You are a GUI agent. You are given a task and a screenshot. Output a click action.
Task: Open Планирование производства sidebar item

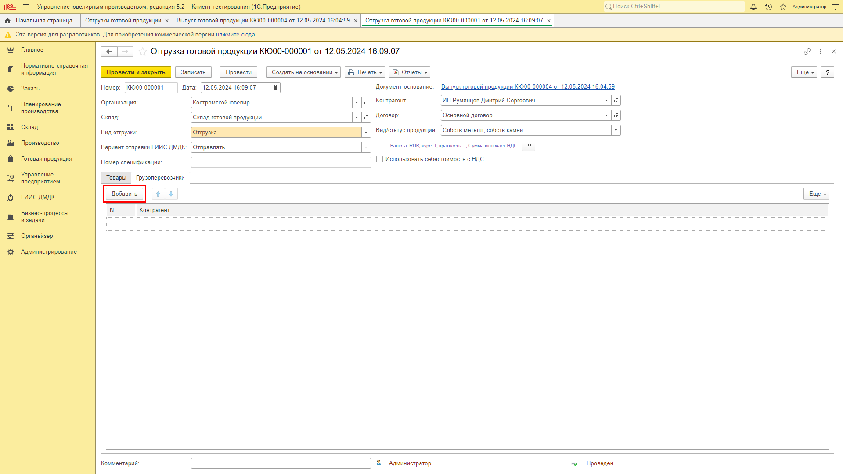41,108
